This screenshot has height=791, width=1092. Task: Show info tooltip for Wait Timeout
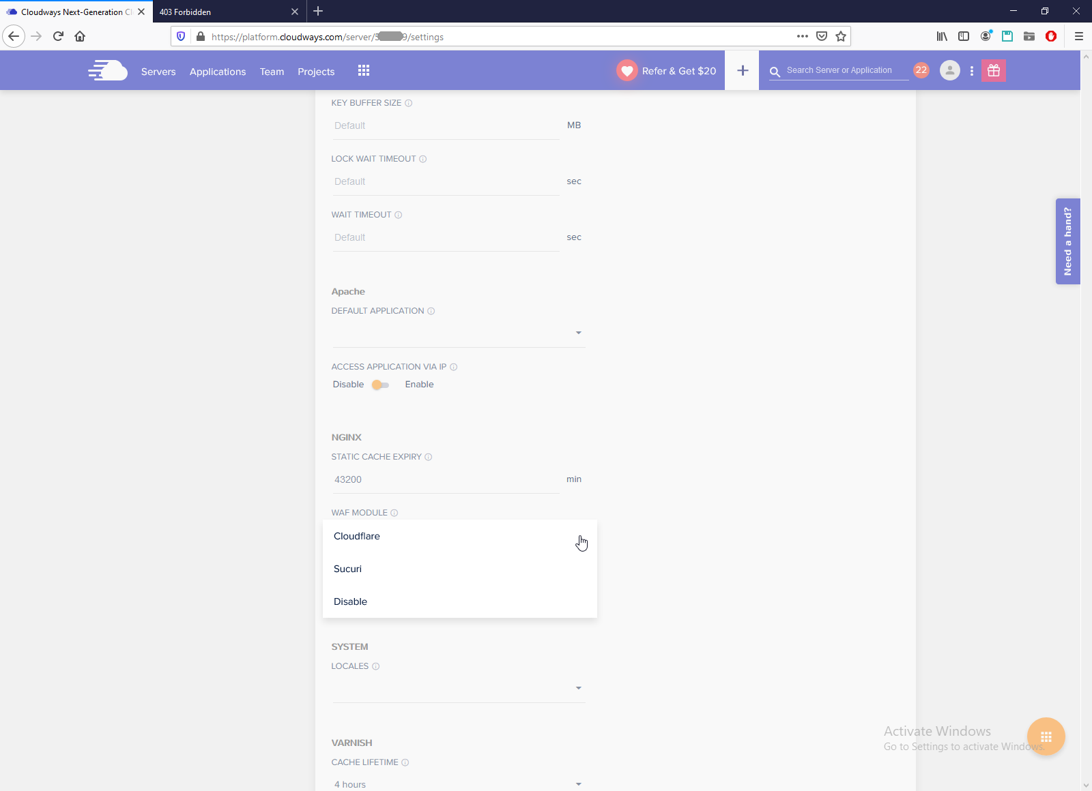coord(399,215)
